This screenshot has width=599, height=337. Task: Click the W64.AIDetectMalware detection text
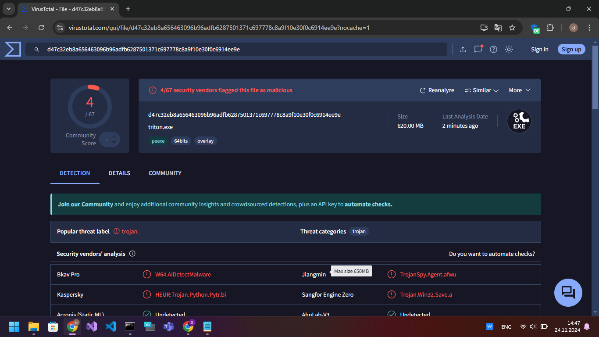(x=183, y=274)
